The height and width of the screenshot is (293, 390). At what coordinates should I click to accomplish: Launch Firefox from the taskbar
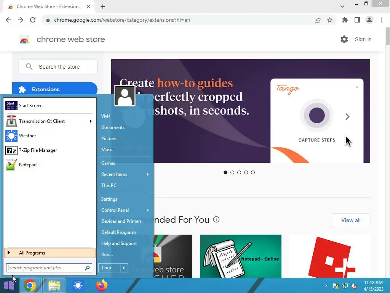pos(101,285)
